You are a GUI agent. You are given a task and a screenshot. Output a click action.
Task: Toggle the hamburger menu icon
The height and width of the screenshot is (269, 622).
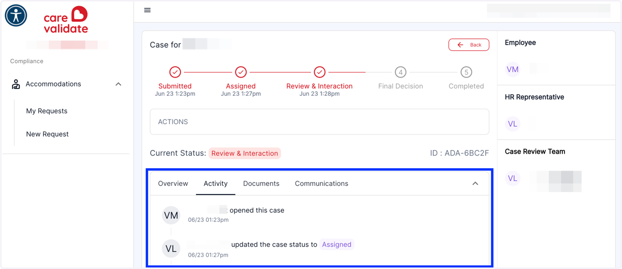coord(147,10)
